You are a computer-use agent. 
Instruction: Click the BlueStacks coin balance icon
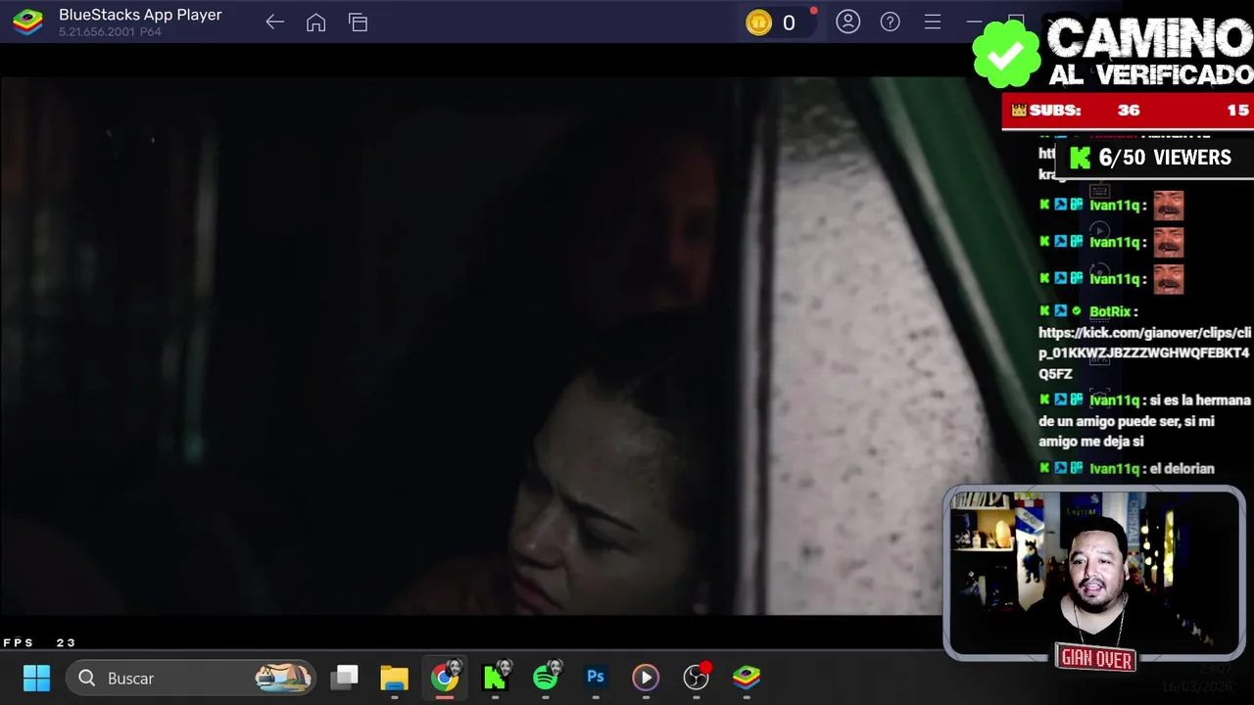(759, 23)
